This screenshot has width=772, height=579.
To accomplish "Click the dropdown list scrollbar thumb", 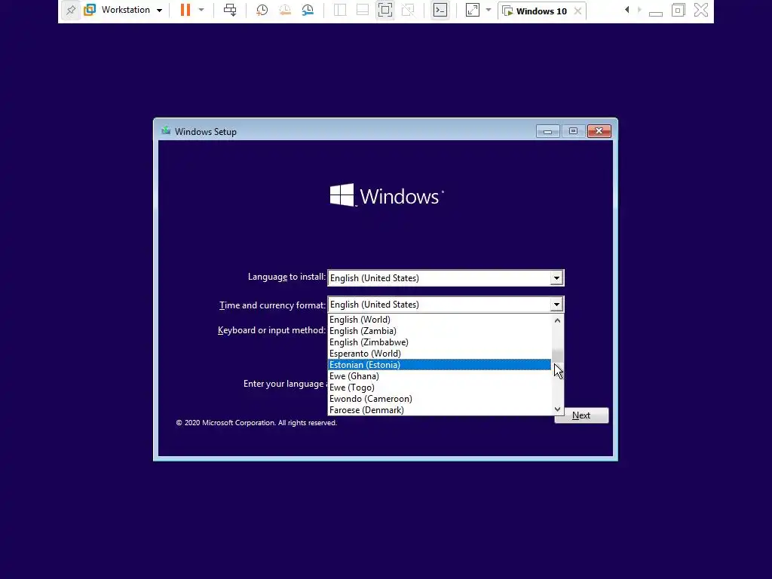I will pos(557,356).
